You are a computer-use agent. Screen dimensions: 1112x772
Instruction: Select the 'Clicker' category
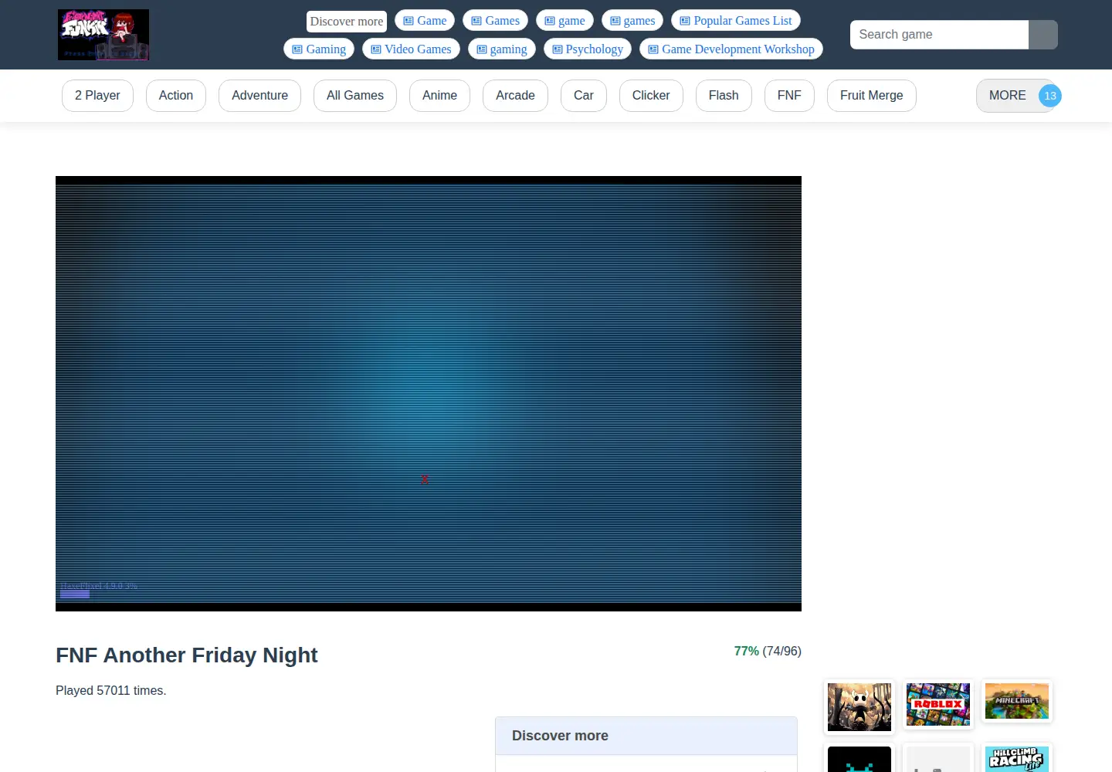point(651,96)
